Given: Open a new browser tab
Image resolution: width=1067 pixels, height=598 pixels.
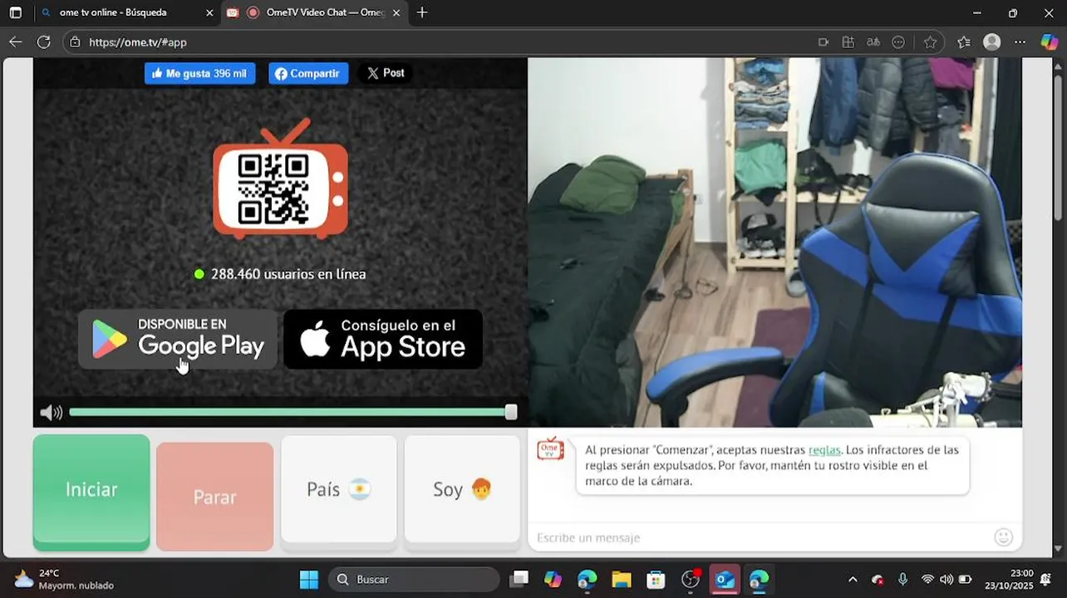Looking at the screenshot, I should pyautogui.click(x=422, y=12).
